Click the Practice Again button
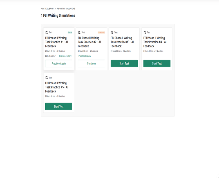 (59, 64)
